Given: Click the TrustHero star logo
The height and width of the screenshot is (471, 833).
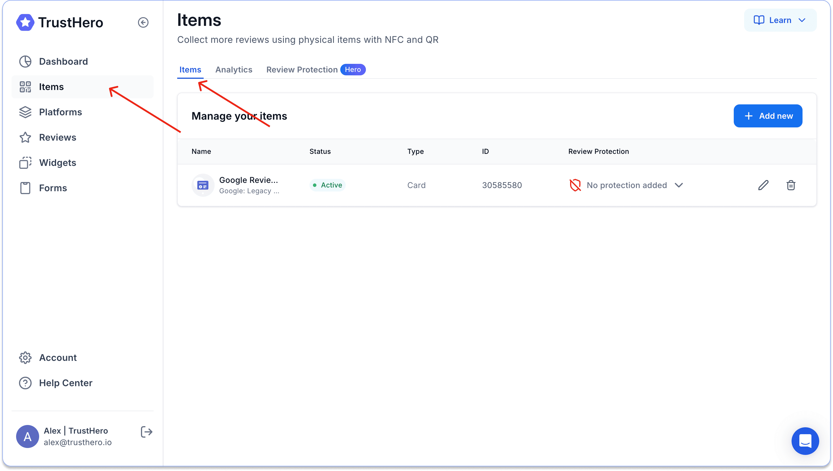Looking at the screenshot, I should (x=25, y=22).
